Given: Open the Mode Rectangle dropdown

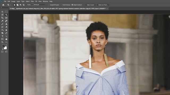Looking at the screenshot, I should click(39, 5).
